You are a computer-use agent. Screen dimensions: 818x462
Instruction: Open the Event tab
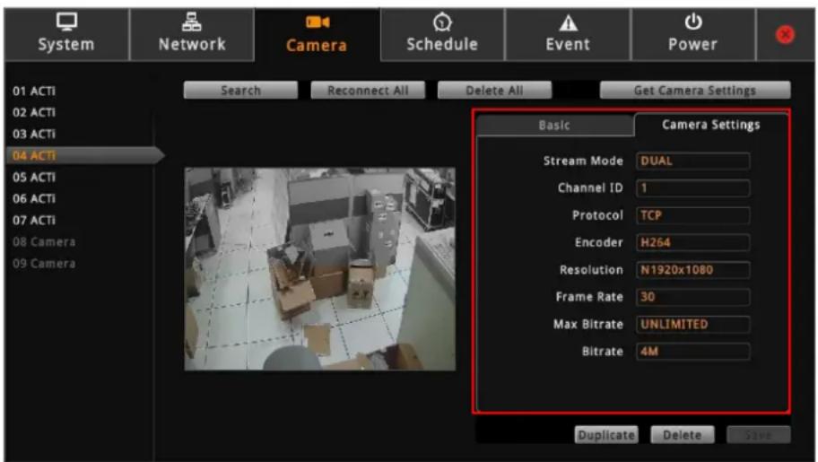click(568, 34)
